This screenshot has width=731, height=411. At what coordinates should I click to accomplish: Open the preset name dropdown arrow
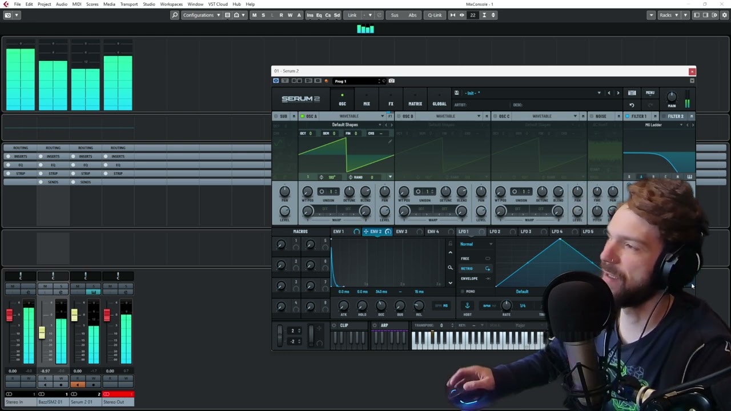[x=599, y=93]
